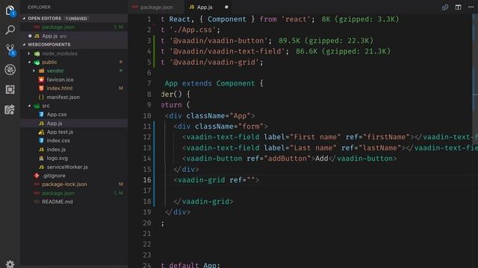Place cursor in empty ref="" on line 16

(x=251, y=180)
